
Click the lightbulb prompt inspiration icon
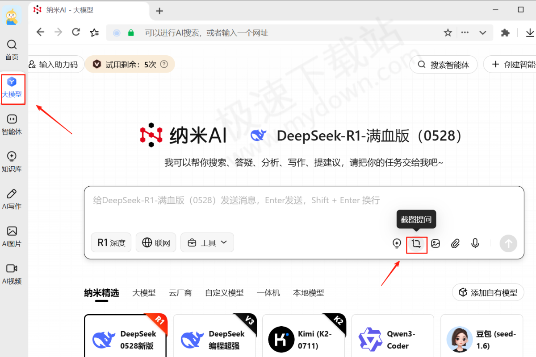[397, 243]
